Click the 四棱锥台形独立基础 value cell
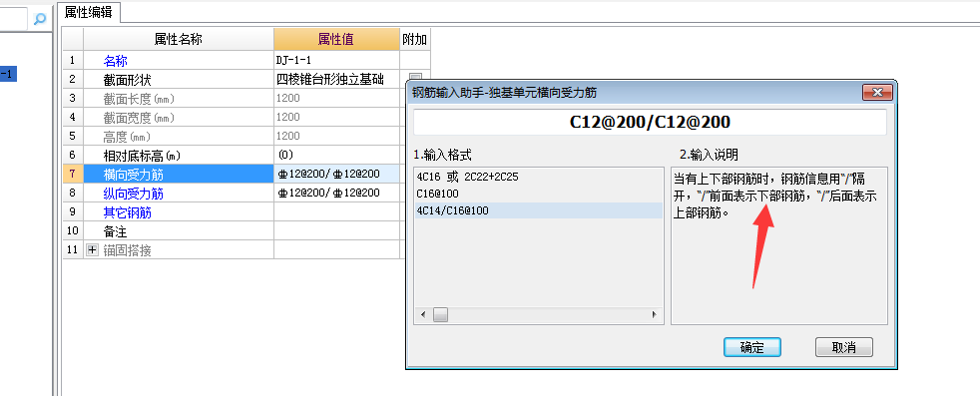This screenshot has width=980, height=396. [x=337, y=80]
